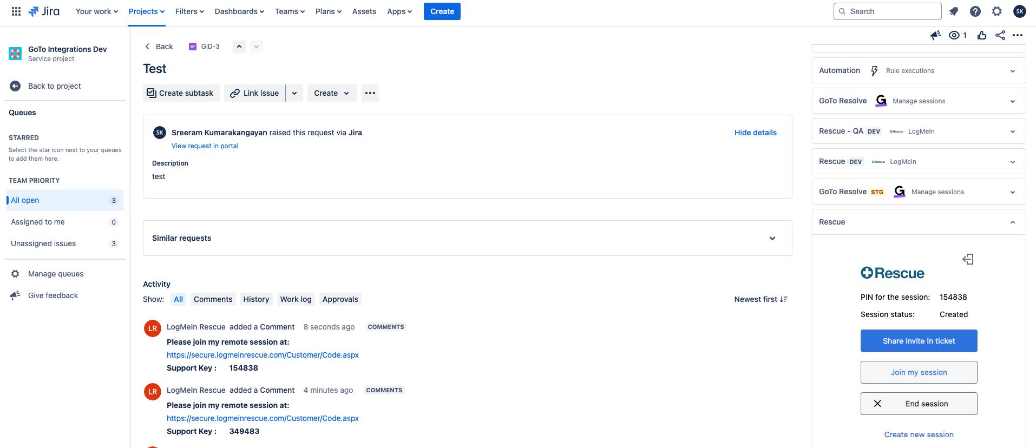The height and width of the screenshot is (448, 1036).
Task: Open the notifications icon in top bar
Action: point(954,11)
